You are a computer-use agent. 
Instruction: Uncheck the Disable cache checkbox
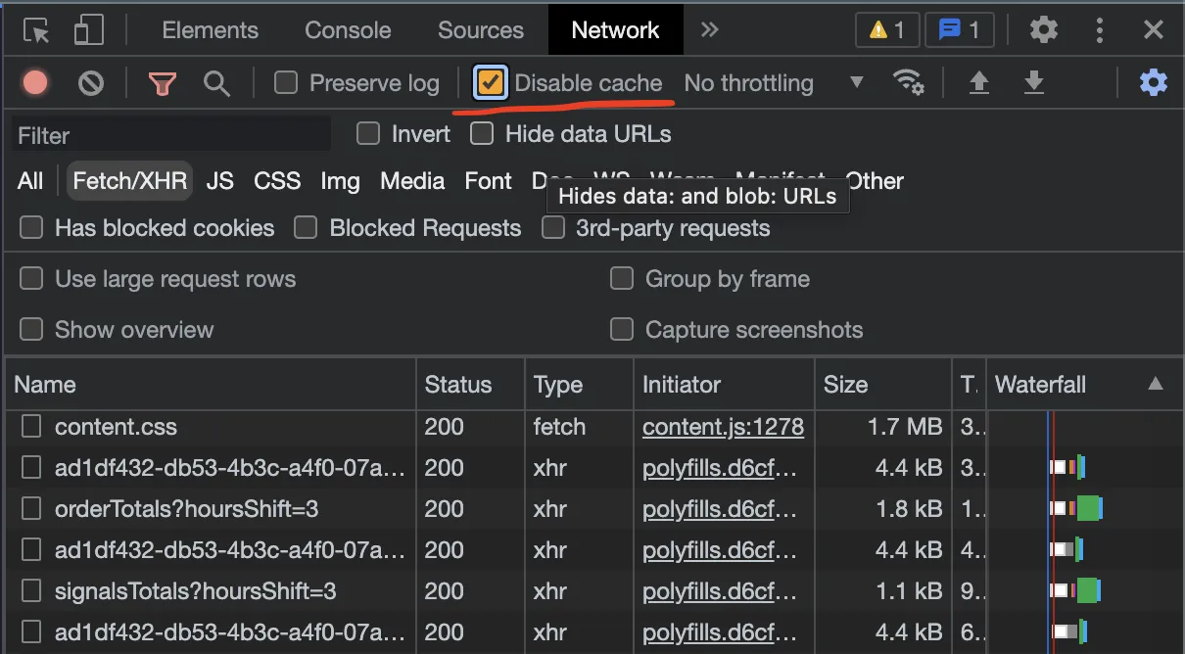point(491,83)
